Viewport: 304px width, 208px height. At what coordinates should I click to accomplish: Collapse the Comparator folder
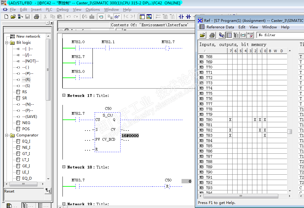(6, 135)
